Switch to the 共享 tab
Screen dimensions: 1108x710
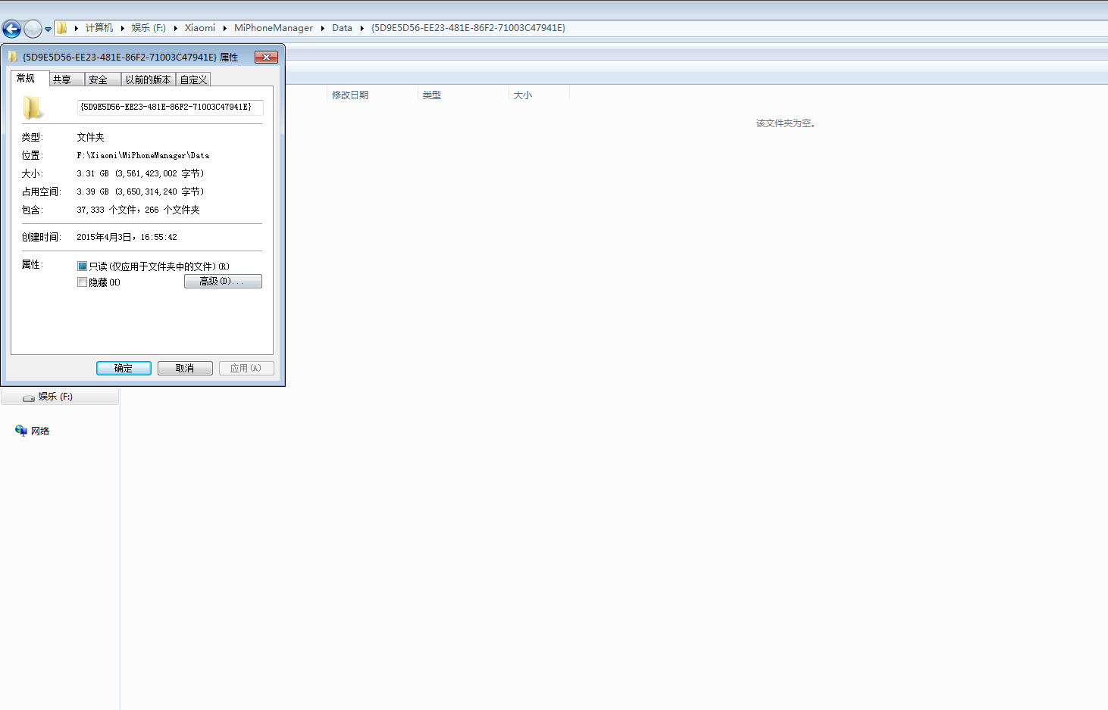coord(67,79)
